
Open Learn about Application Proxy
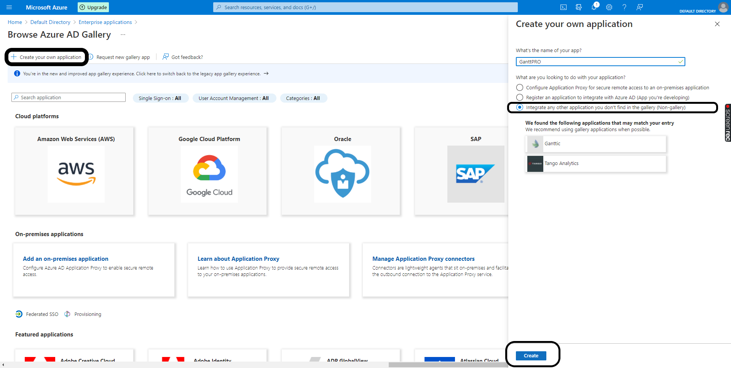pos(238,259)
